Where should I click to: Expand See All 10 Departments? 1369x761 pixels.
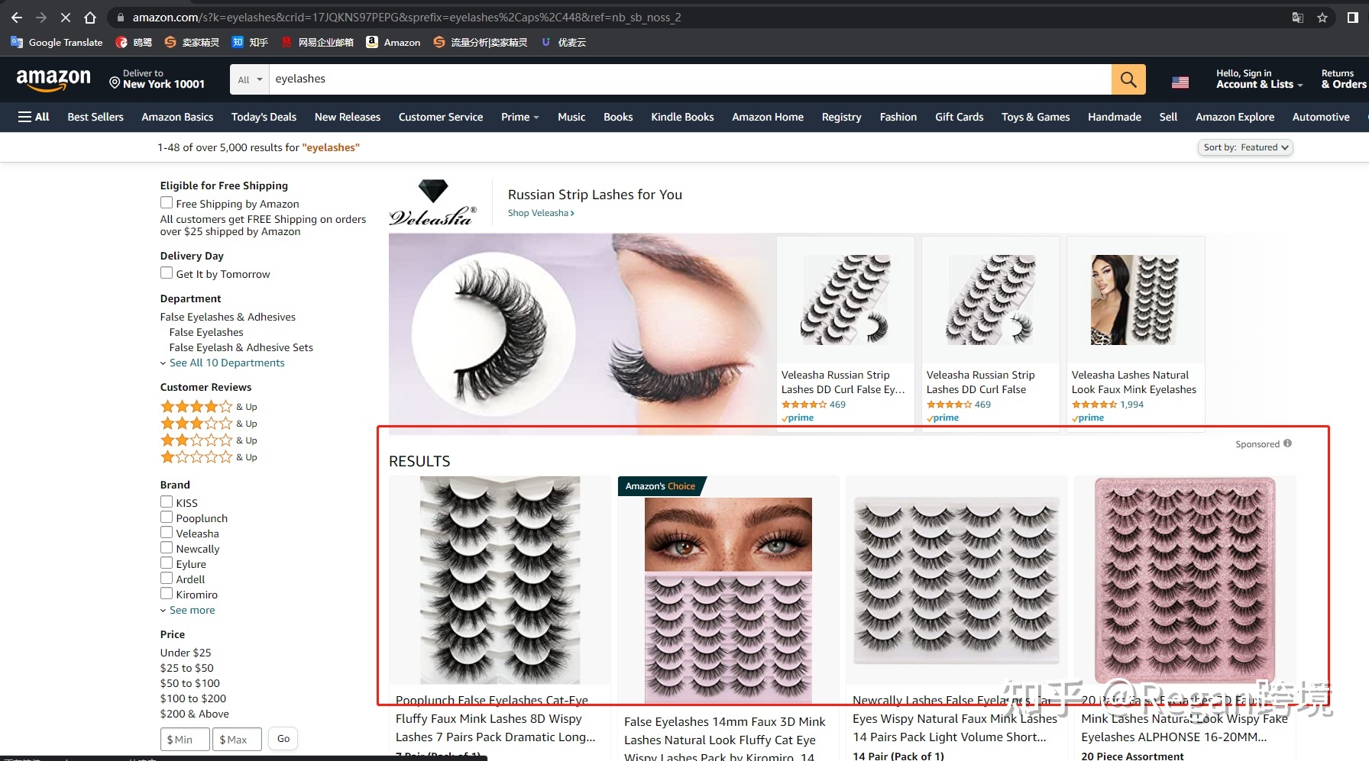[x=226, y=363]
